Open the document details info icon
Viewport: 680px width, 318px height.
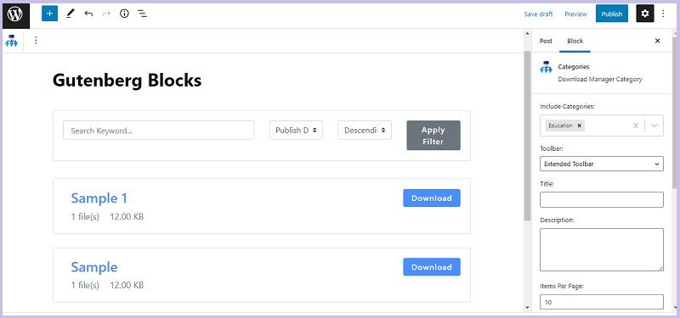[x=124, y=14]
